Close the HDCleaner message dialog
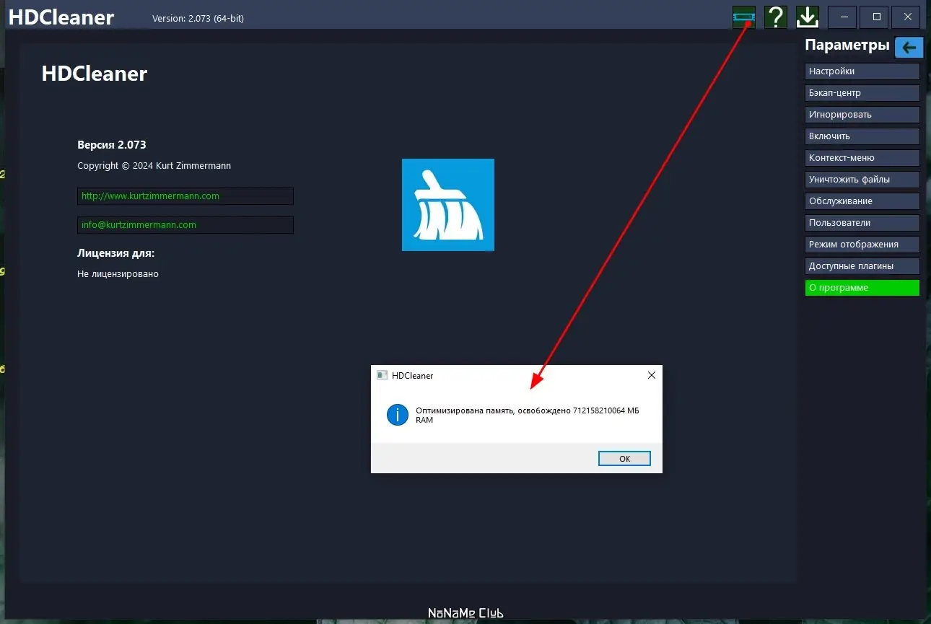The image size is (931, 624). pyautogui.click(x=651, y=376)
